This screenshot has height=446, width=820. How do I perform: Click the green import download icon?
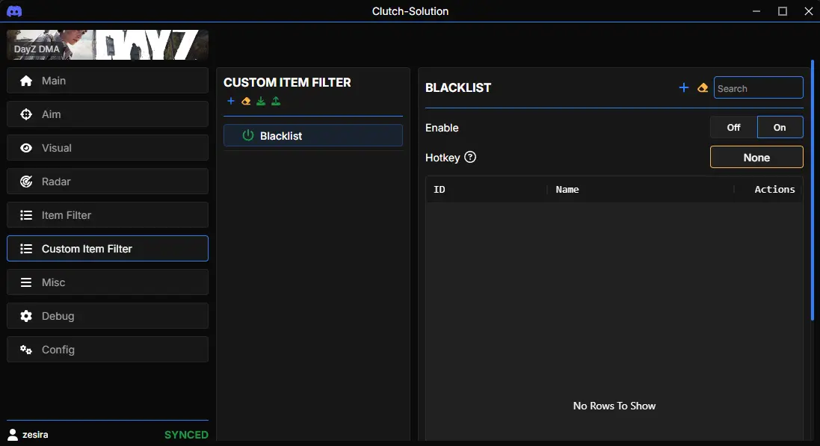click(261, 102)
